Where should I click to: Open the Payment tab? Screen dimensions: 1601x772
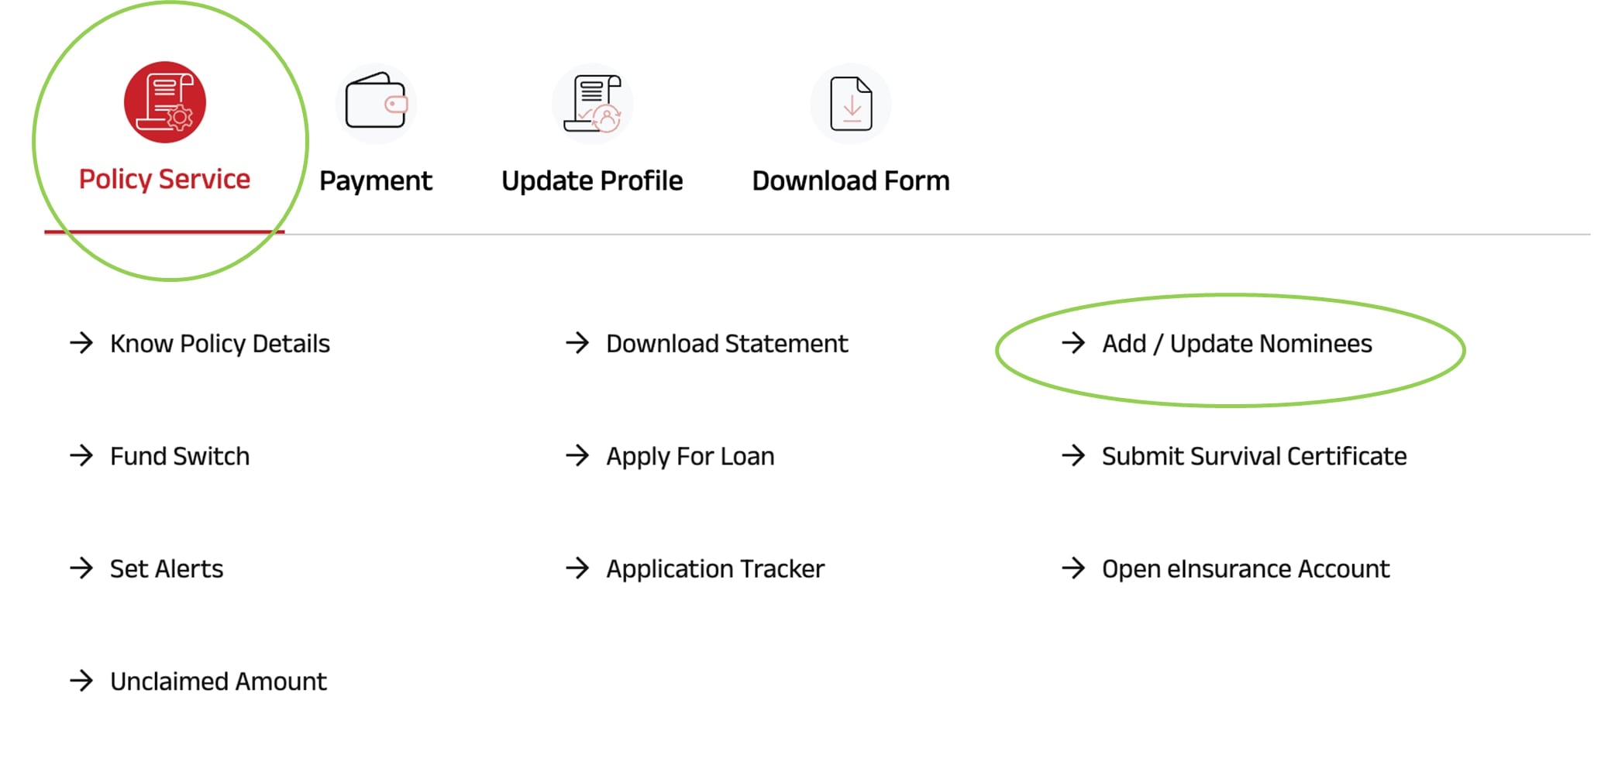point(376,180)
